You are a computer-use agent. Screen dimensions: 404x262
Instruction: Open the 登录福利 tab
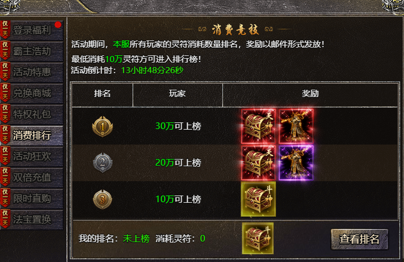32,30
